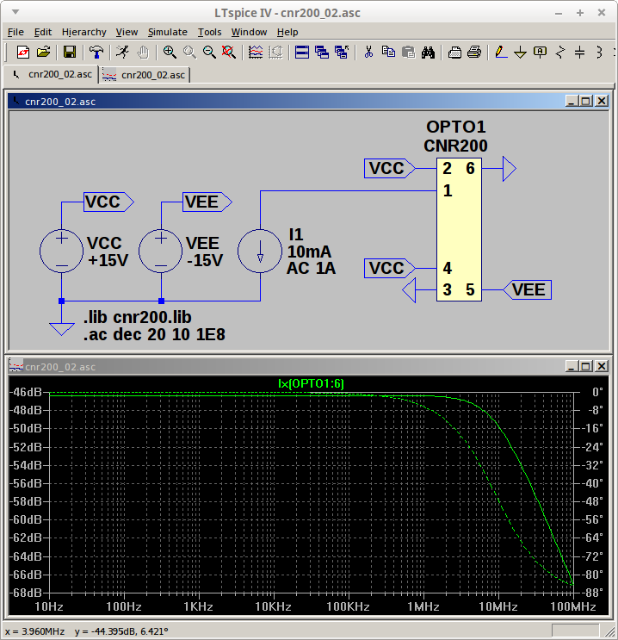Click the Print Setup icon

454,53
